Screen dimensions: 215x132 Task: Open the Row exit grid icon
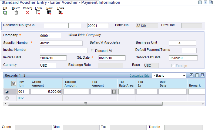(x=49, y=12)
